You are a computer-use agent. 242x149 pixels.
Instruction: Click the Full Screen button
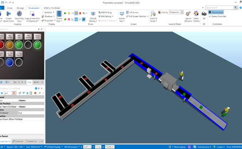[132, 12]
